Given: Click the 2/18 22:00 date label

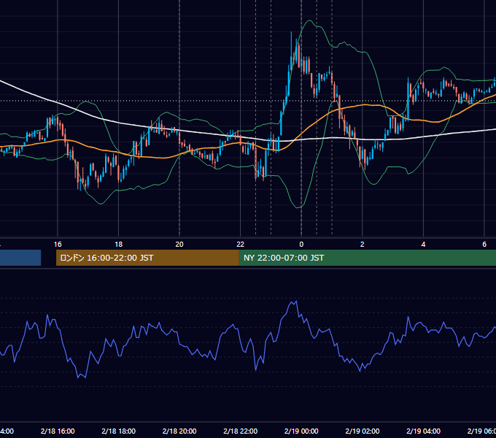Looking at the screenshot, I should tap(241, 431).
